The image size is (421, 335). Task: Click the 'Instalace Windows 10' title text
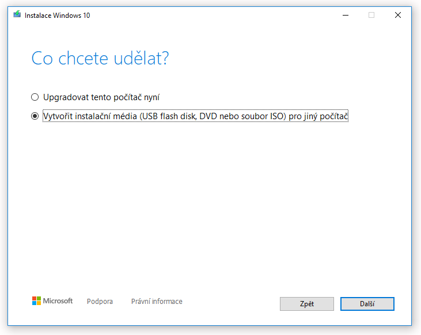coord(57,16)
